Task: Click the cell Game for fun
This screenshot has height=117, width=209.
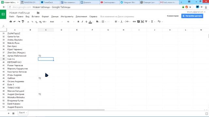Action: 15,36
